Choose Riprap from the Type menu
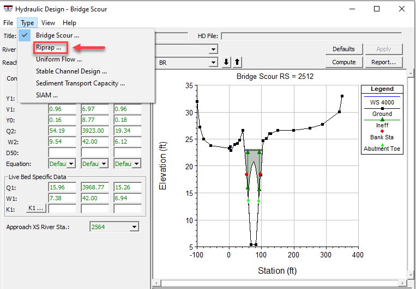The image size is (416, 289). pyautogui.click(x=49, y=47)
